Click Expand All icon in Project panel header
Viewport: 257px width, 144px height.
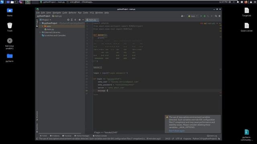pos(71,20)
